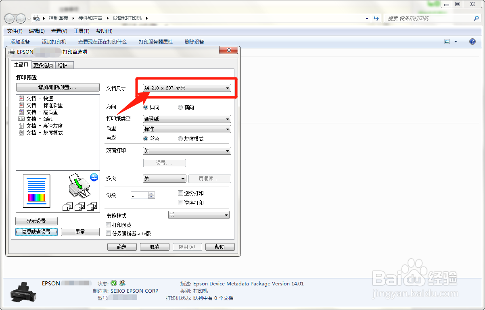Click the 添加打印机 toolbar command
This screenshot has width=485, height=310.
tap(54, 42)
